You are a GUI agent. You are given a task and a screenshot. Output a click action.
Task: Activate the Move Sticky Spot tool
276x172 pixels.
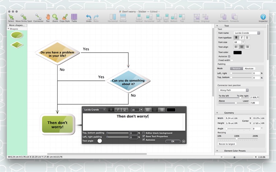(23, 18)
